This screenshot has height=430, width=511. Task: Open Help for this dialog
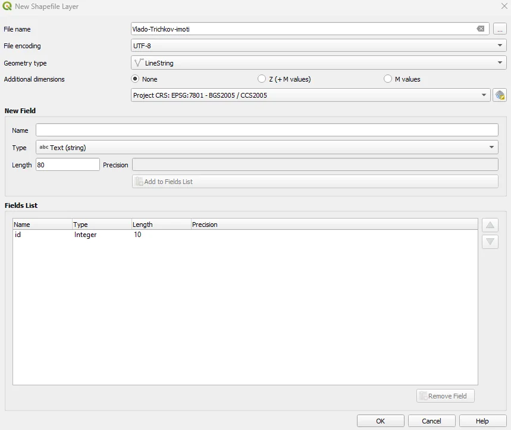click(482, 421)
